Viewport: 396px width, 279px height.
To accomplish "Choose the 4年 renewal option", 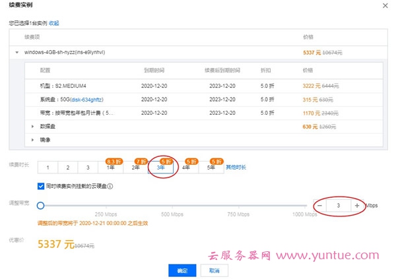I will [x=186, y=168].
